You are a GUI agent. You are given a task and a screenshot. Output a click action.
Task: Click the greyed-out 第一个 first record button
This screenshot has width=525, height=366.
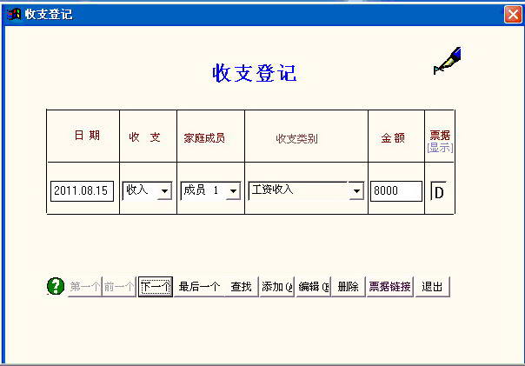(x=84, y=287)
